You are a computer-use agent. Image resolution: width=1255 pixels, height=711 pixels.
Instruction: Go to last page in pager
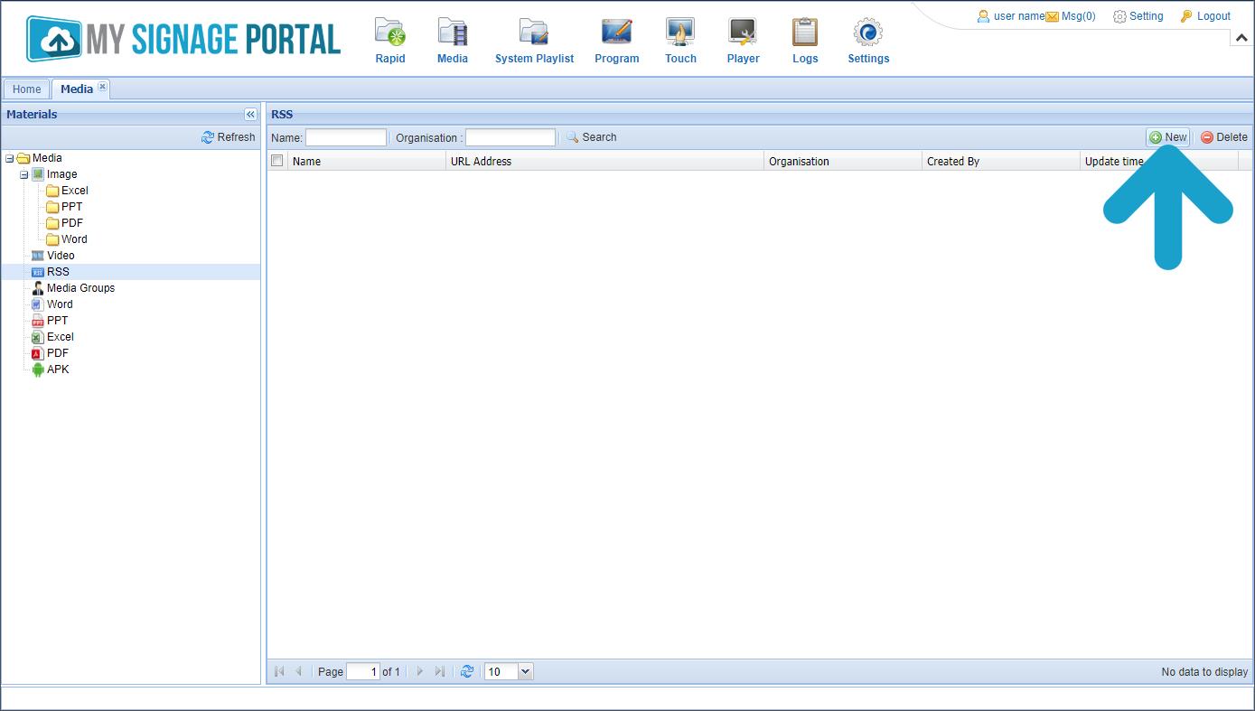pyautogui.click(x=439, y=671)
